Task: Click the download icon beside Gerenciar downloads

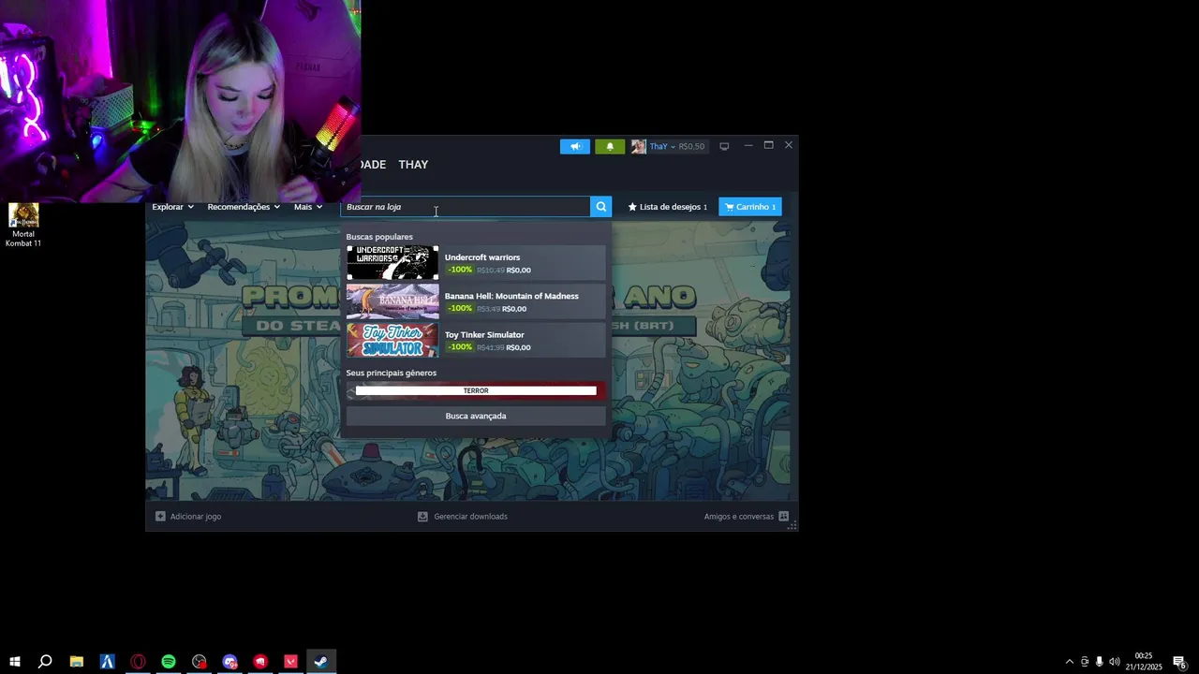Action: pos(422,516)
